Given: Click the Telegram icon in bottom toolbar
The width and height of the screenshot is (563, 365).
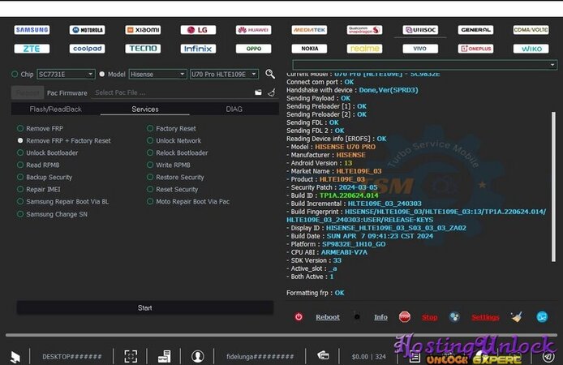Looking at the screenshot, I should click(542, 317).
